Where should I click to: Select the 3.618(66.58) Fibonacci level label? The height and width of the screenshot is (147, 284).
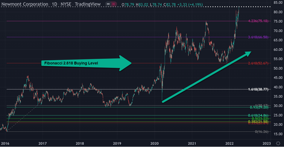[258, 37]
